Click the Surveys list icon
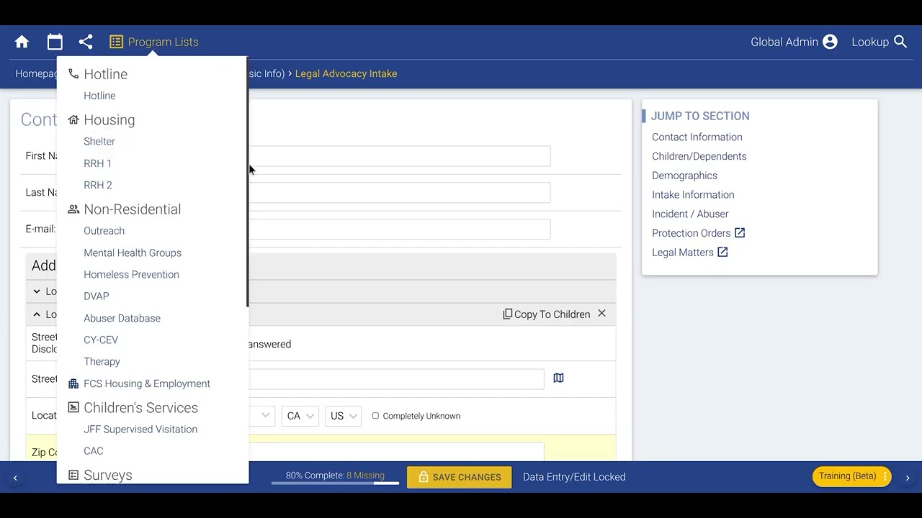 [x=73, y=475]
